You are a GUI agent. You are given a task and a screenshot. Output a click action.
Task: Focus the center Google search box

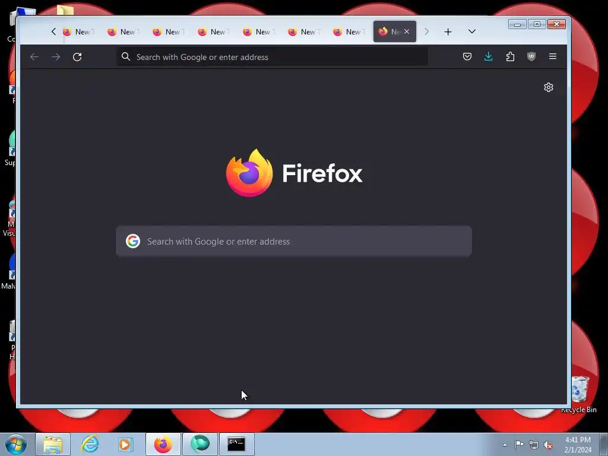point(294,241)
